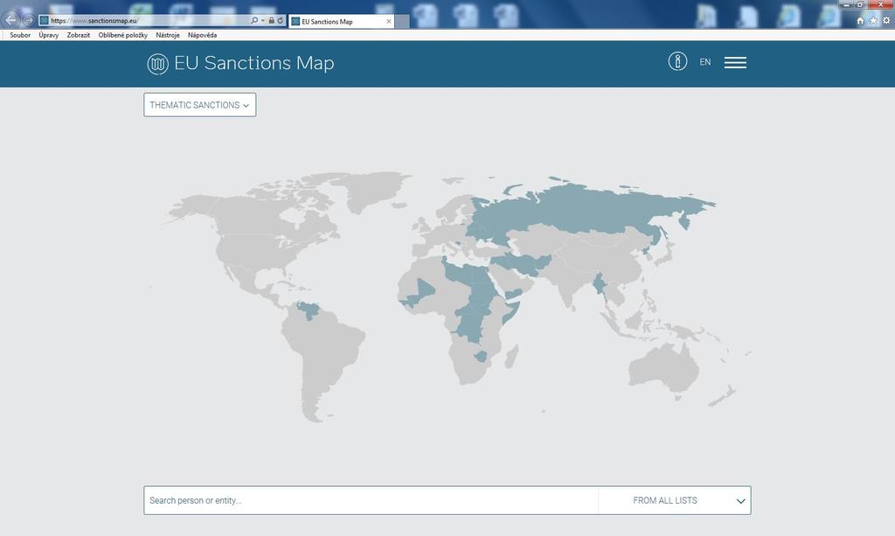Screen dimensions: 895x536
Task: Click the browser Forward arrow button
Action: coord(28,21)
